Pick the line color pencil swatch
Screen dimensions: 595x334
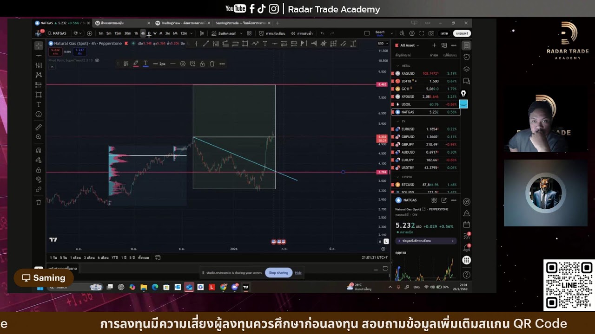[136, 64]
